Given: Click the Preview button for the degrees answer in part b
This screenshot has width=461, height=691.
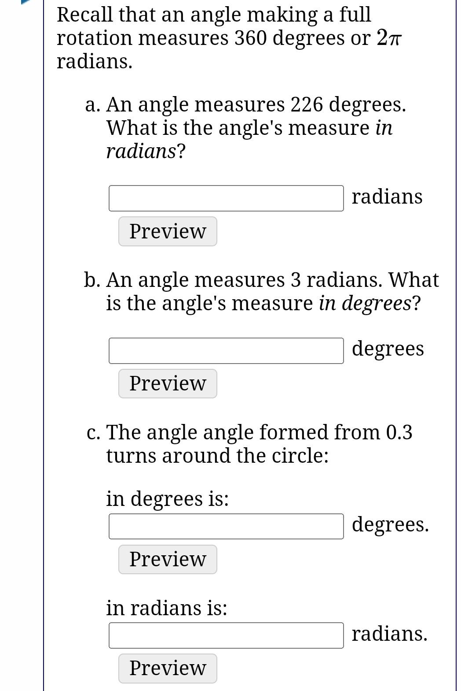Looking at the screenshot, I should coord(167,383).
